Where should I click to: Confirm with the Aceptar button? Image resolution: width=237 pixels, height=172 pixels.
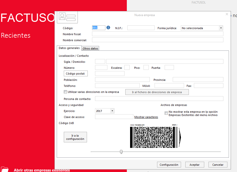tap(195, 165)
